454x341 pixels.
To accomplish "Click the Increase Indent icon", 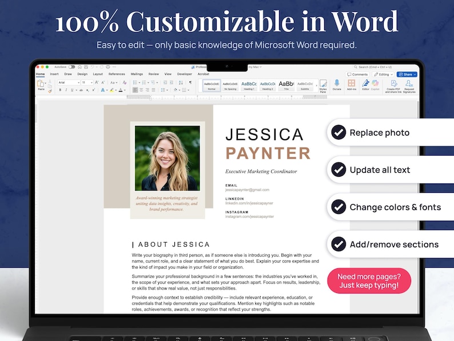I will pyautogui.click(x=172, y=82).
